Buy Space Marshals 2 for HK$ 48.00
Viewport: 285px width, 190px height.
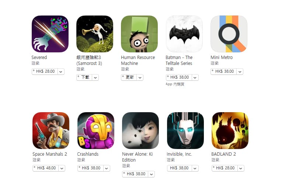[x=46, y=168]
